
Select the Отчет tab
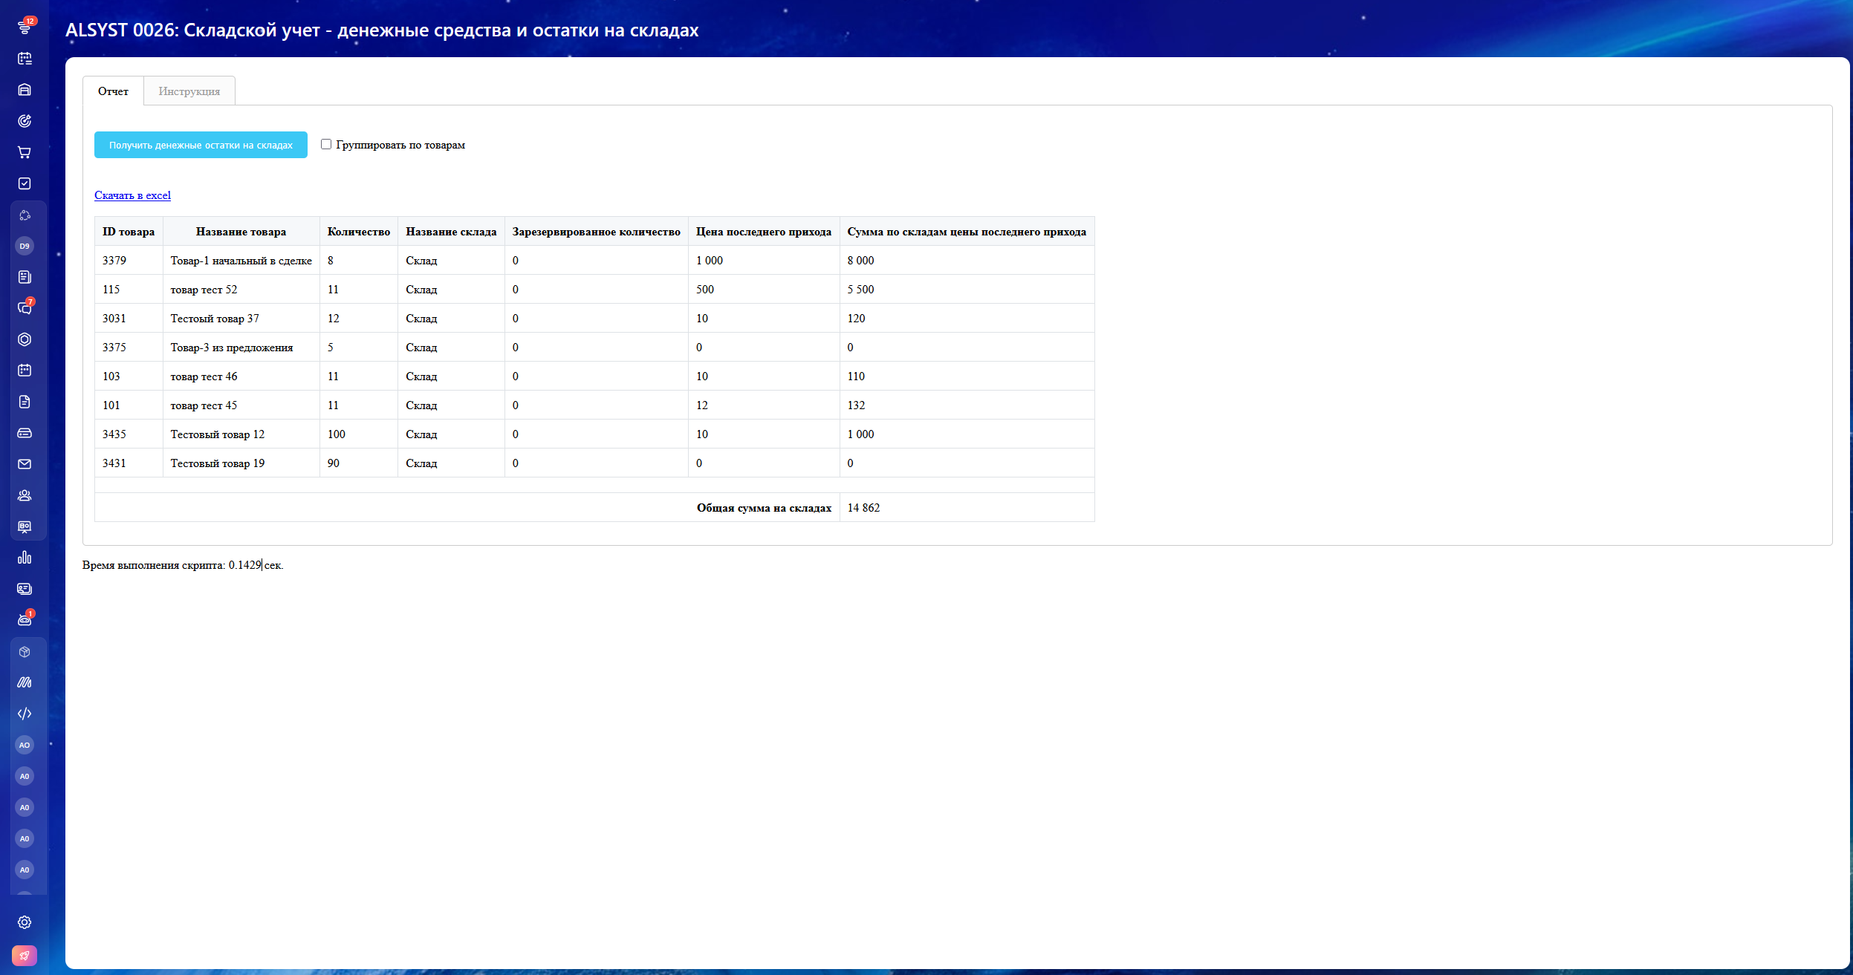point(113,91)
